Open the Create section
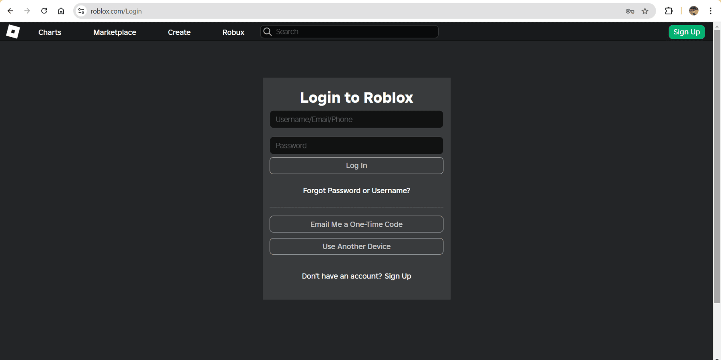 click(179, 32)
